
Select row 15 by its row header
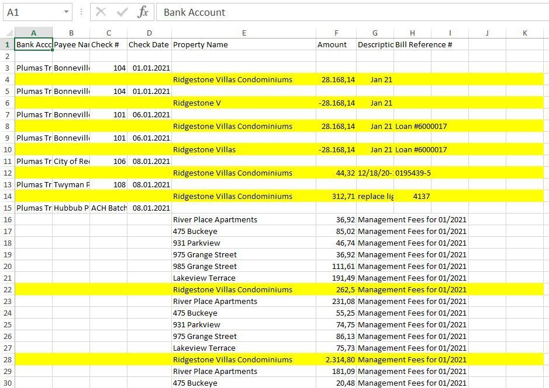coord(6,208)
